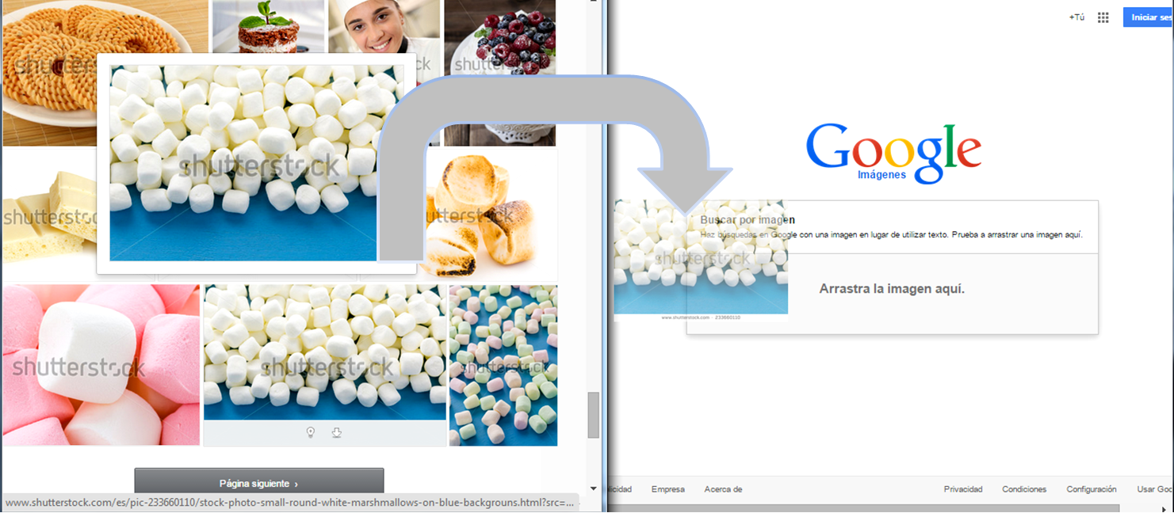The height and width of the screenshot is (513, 1174).
Task: Open the round cookies thumbnail on Shutterstock
Action: tap(105, 71)
